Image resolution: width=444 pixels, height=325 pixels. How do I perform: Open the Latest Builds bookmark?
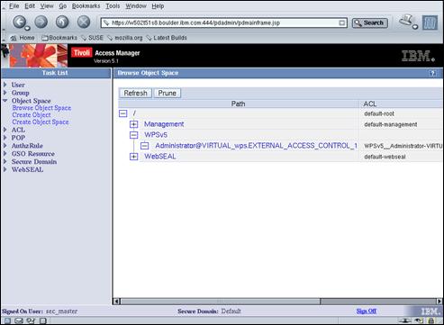(167, 38)
